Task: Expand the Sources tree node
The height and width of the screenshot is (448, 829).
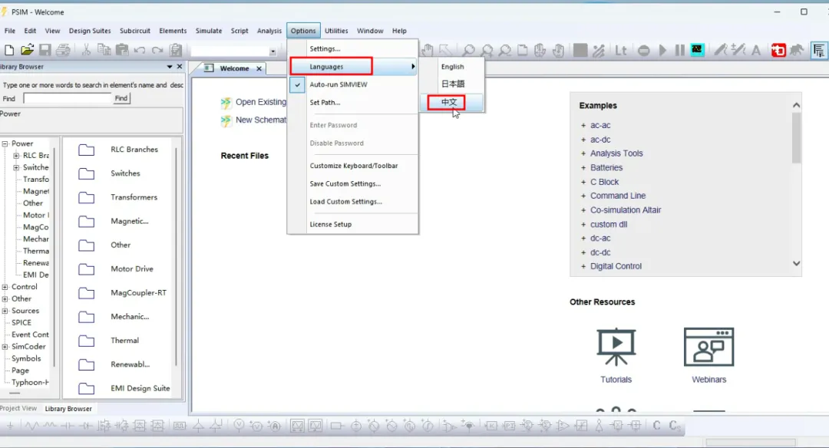Action: click(x=5, y=311)
